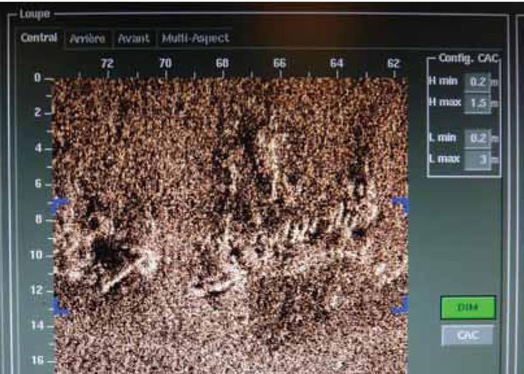Image resolution: width=524 pixels, height=374 pixels.
Task: Select the L min input field
Action: point(475,138)
